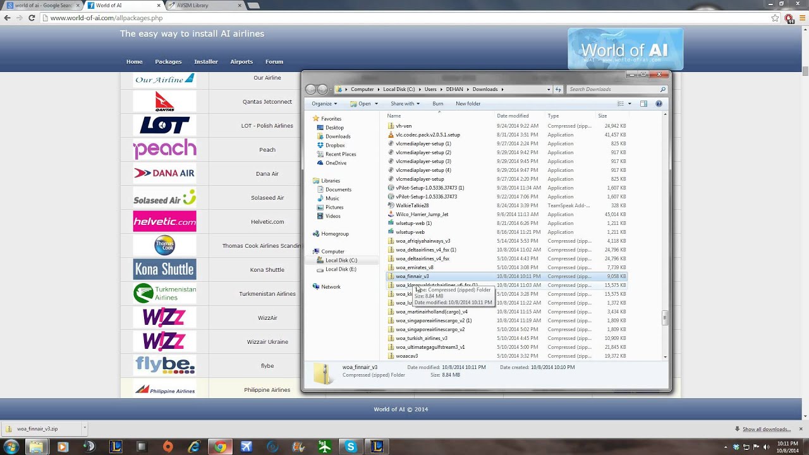Click the refresh icon beside Explorer address bar
The width and height of the screenshot is (809, 455).
tap(558, 89)
